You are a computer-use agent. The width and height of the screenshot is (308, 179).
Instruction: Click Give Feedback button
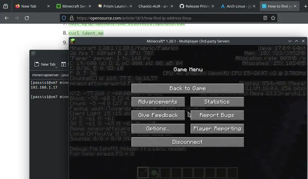[158, 115]
